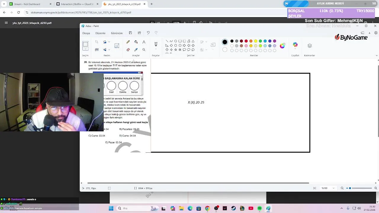The width and height of the screenshot is (379, 213).
Task: Pick the red color swatch
Action: pyautogui.click(x=246, y=41)
